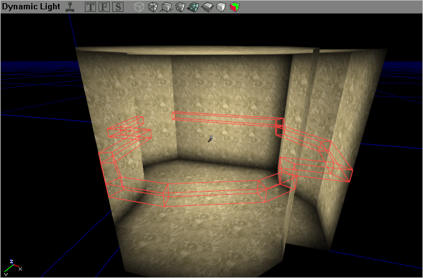Click the Dynamic Light viewport title
Image resolution: width=423 pixels, height=278 pixels.
30,7
